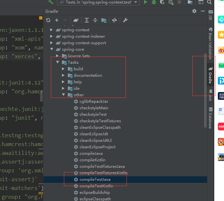Open Gradle Settings wrench icon
The image size is (224, 201).
[x=125, y=20]
